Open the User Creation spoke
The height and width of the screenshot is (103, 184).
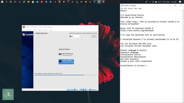click(x=66, y=62)
